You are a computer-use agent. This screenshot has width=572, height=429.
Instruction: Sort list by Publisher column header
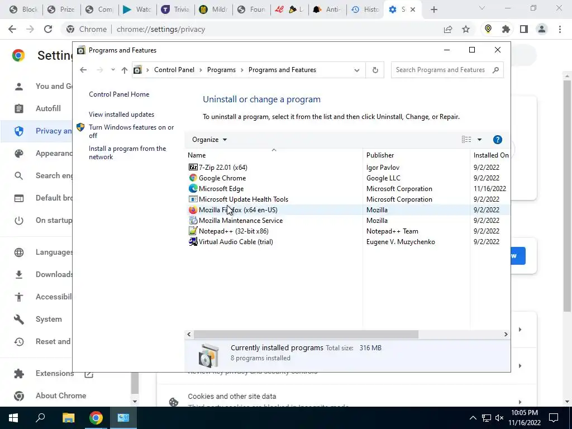(416, 155)
